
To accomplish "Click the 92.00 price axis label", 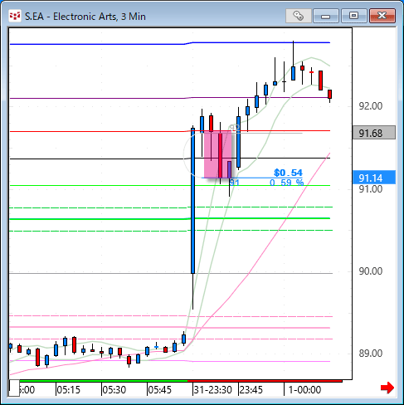I will pos(371,106).
